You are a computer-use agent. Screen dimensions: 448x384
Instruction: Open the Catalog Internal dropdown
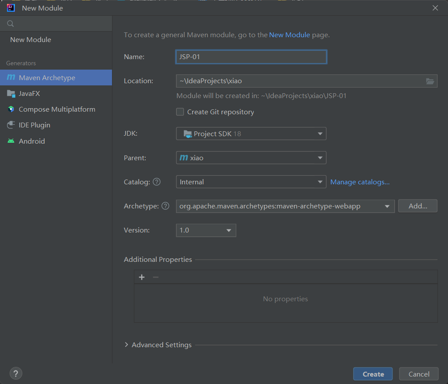(x=251, y=182)
